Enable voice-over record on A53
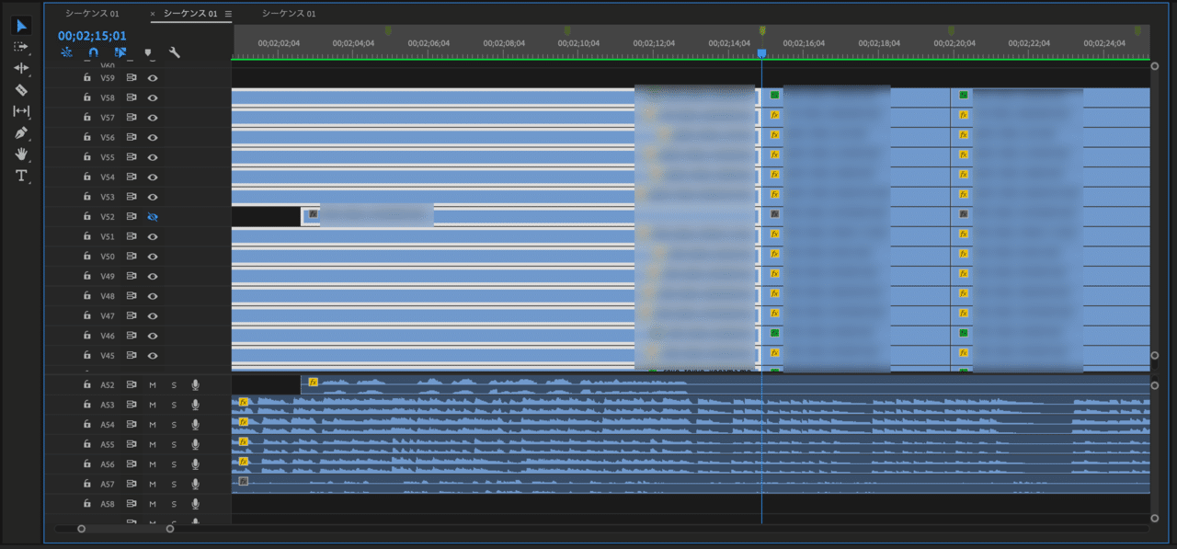 tap(195, 405)
